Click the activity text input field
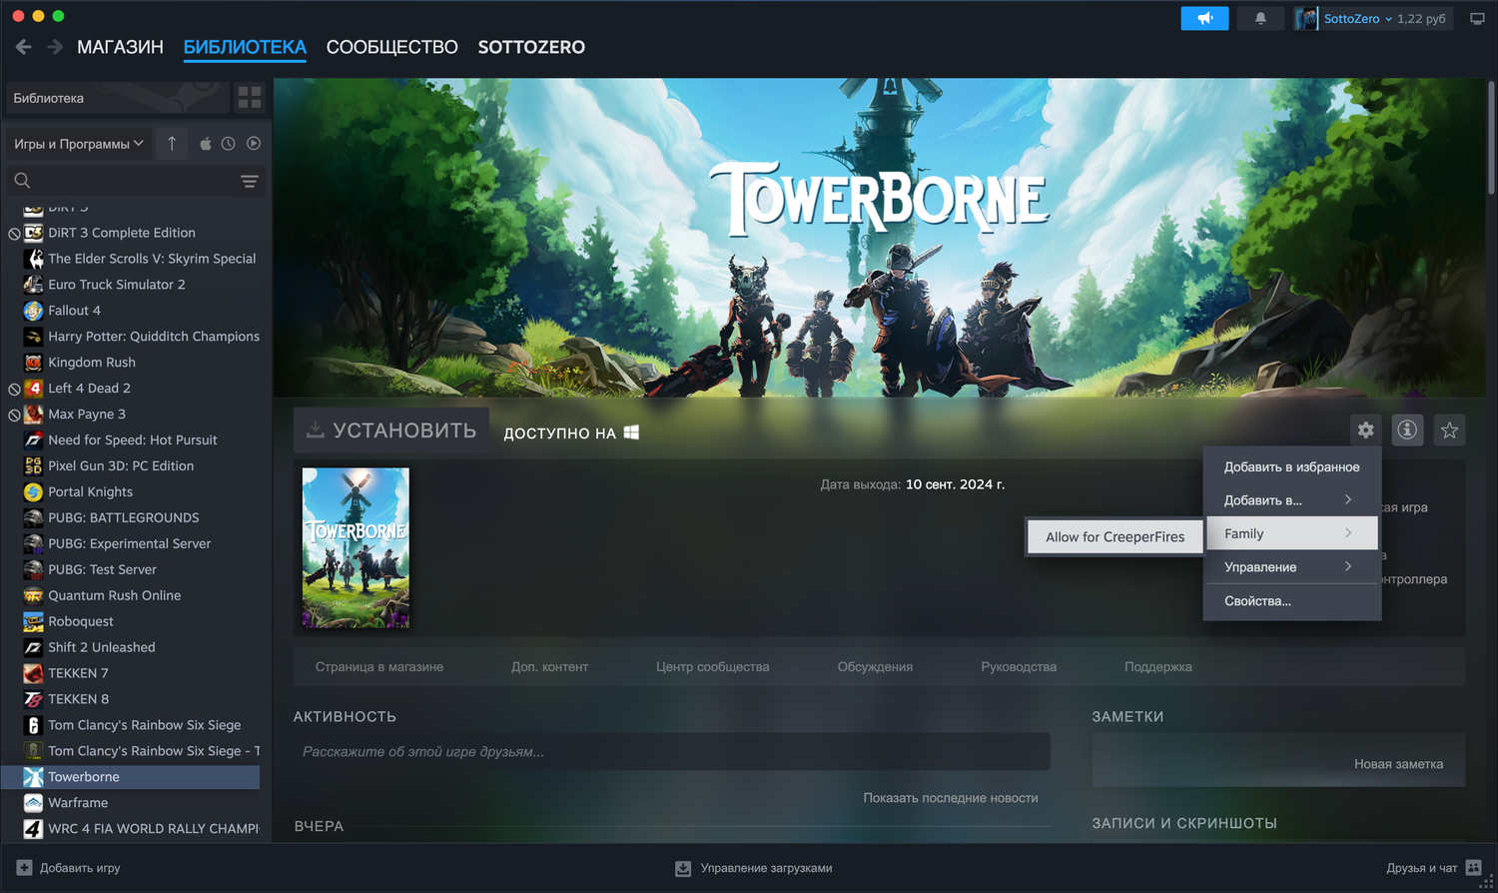 tap(672, 751)
